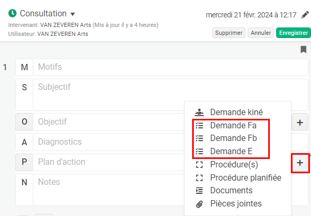Open the Consultation type dropdown arrow
The image size is (311, 216).
click(72, 14)
